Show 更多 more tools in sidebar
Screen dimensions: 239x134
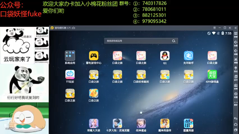coord(236,103)
